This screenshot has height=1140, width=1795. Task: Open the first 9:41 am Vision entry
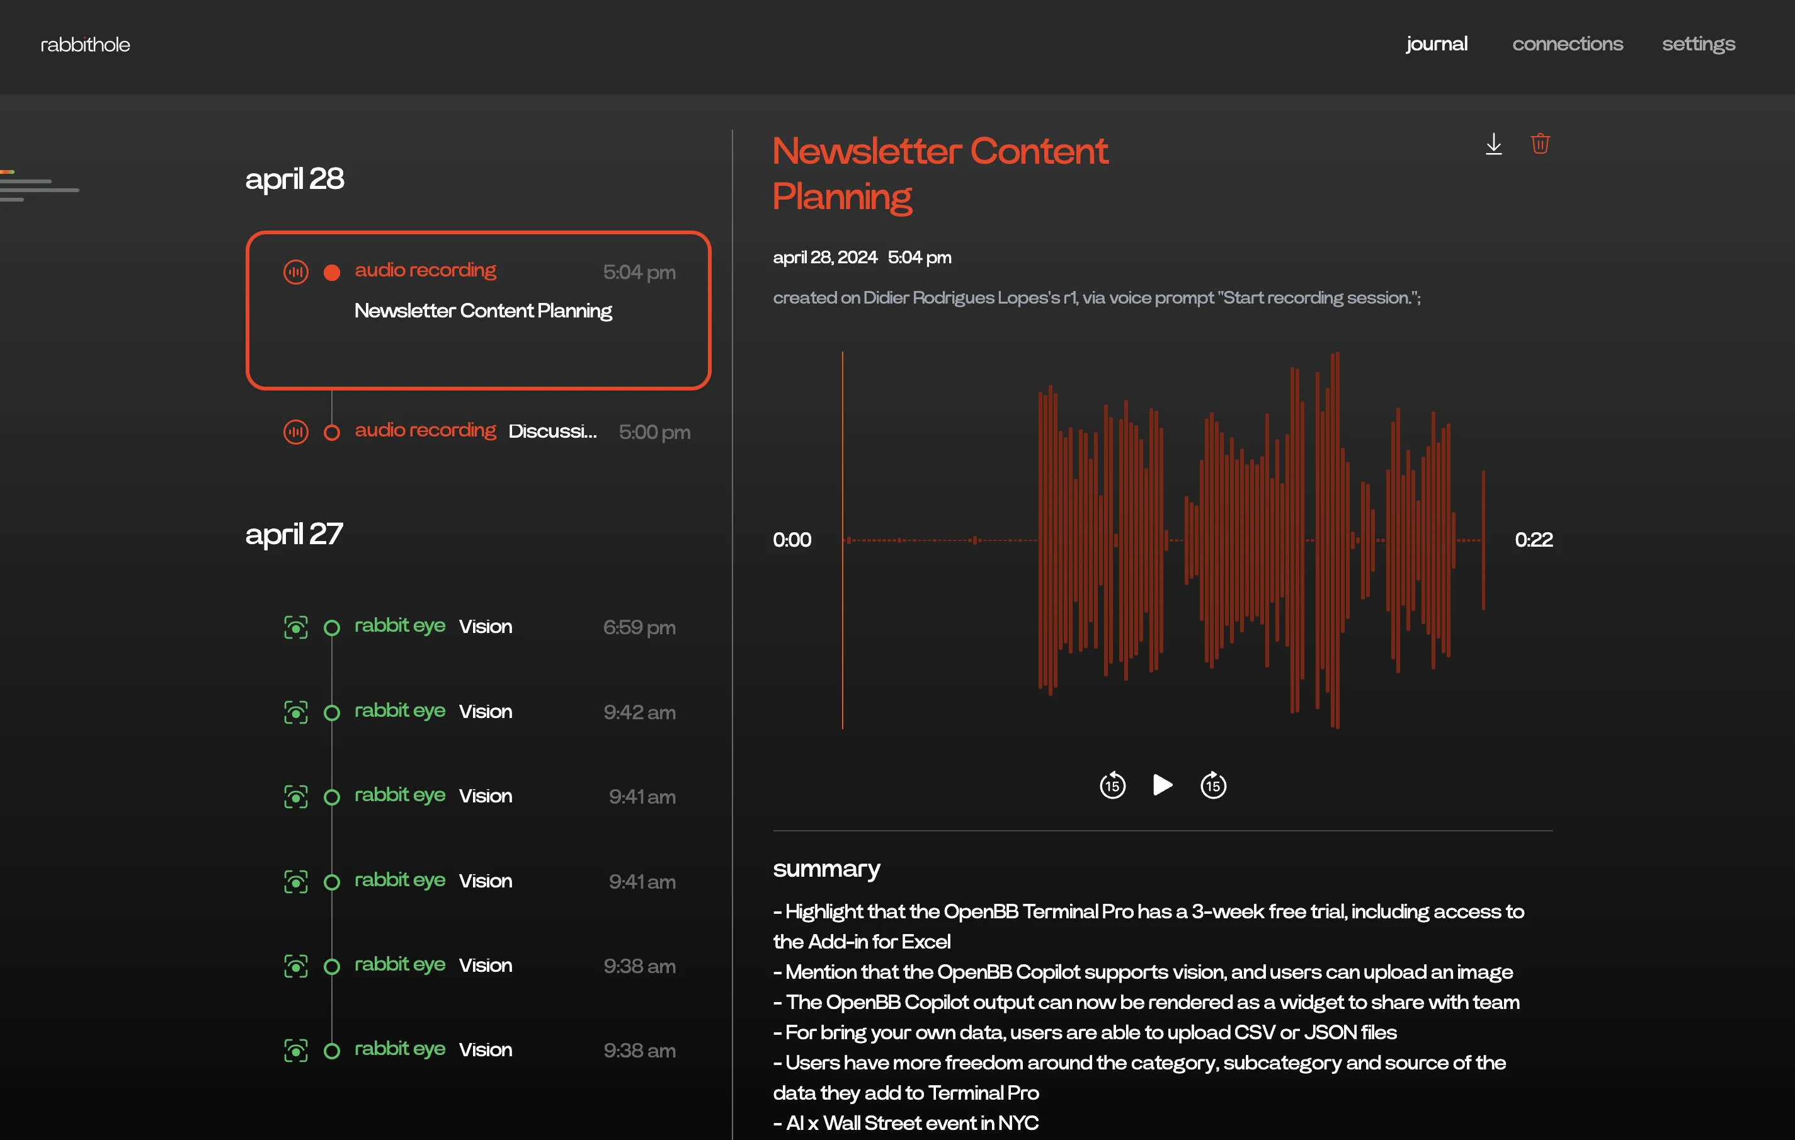pyautogui.click(x=485, y=795)
